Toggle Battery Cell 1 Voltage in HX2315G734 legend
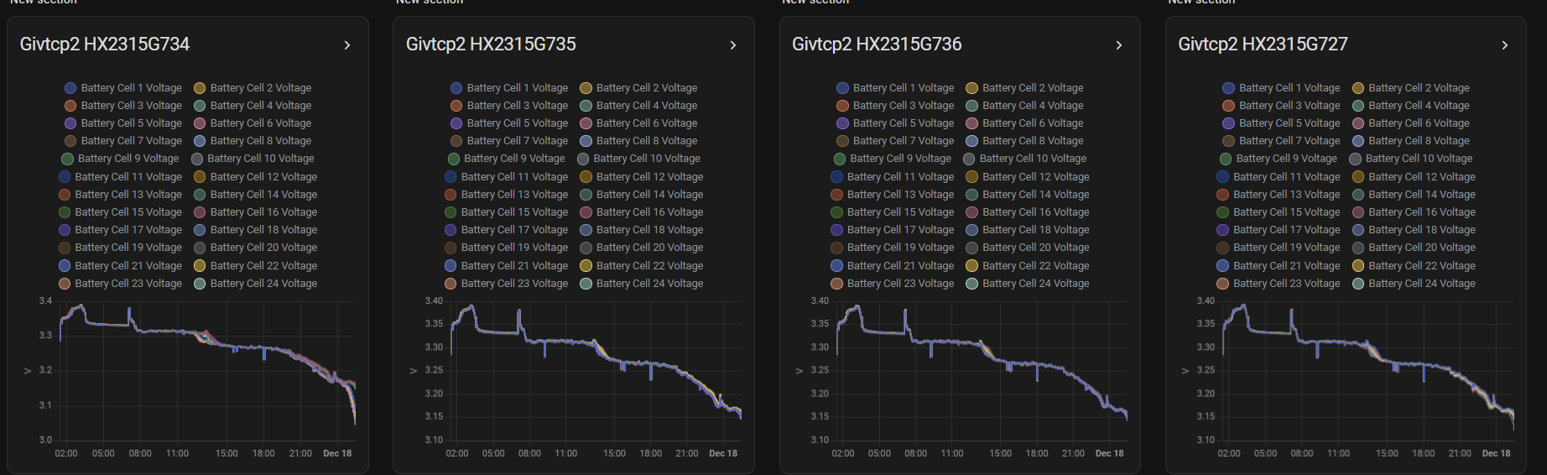 pos(123,88)
